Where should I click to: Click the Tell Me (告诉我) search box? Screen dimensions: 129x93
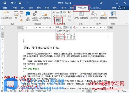[x=95, y=8]
